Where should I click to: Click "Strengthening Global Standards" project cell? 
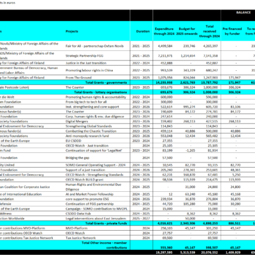(89, 126)
